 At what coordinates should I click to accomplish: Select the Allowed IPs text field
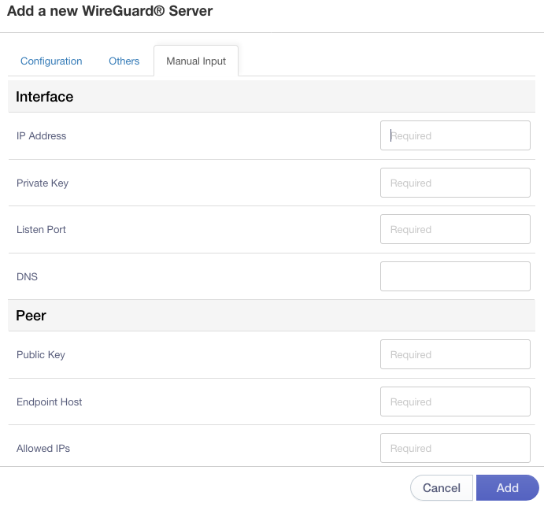[455, 448]
